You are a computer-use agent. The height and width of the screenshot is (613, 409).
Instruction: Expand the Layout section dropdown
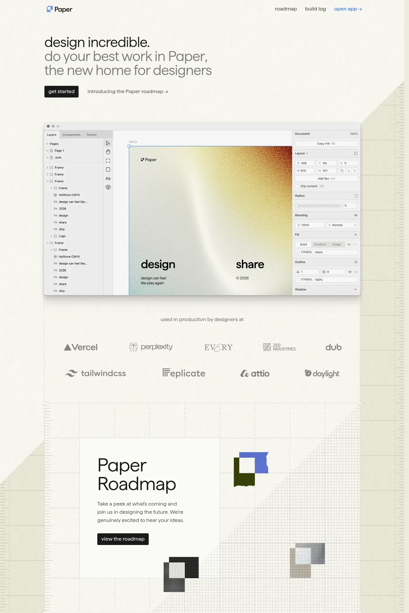pos(301,154)
